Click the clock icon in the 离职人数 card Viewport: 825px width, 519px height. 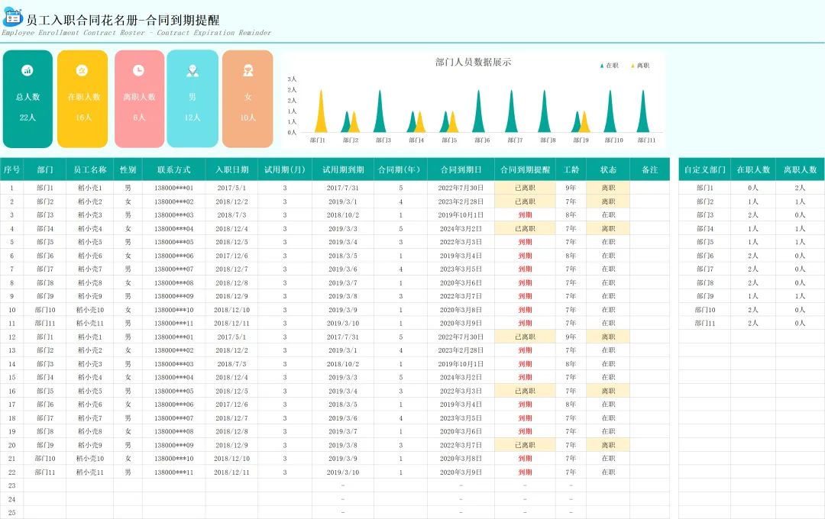coord(138,70)
